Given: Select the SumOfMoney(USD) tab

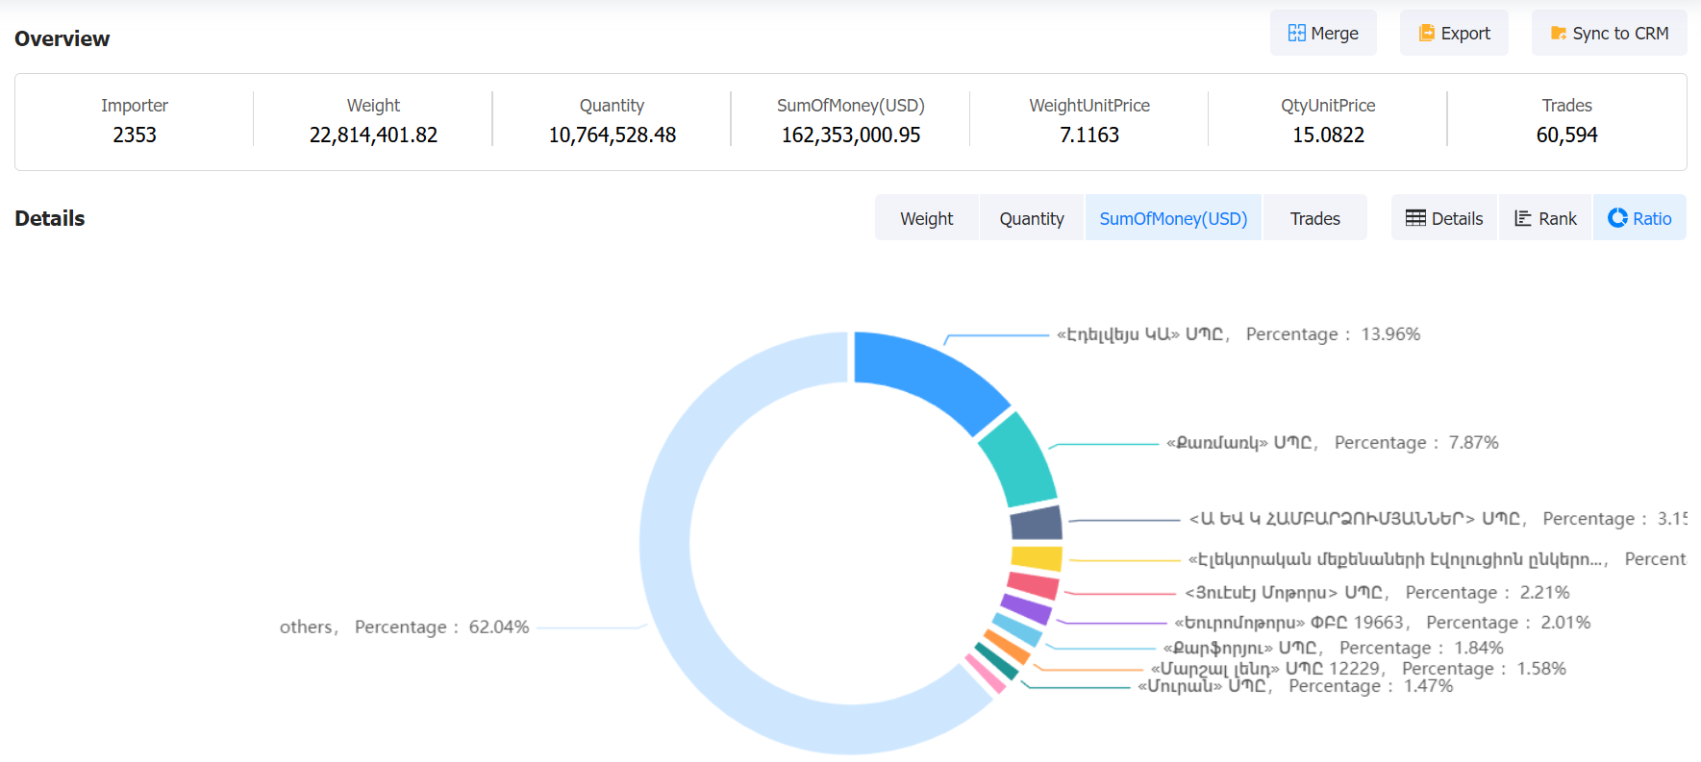Looking at the screenshot, I should (1173, 218).
